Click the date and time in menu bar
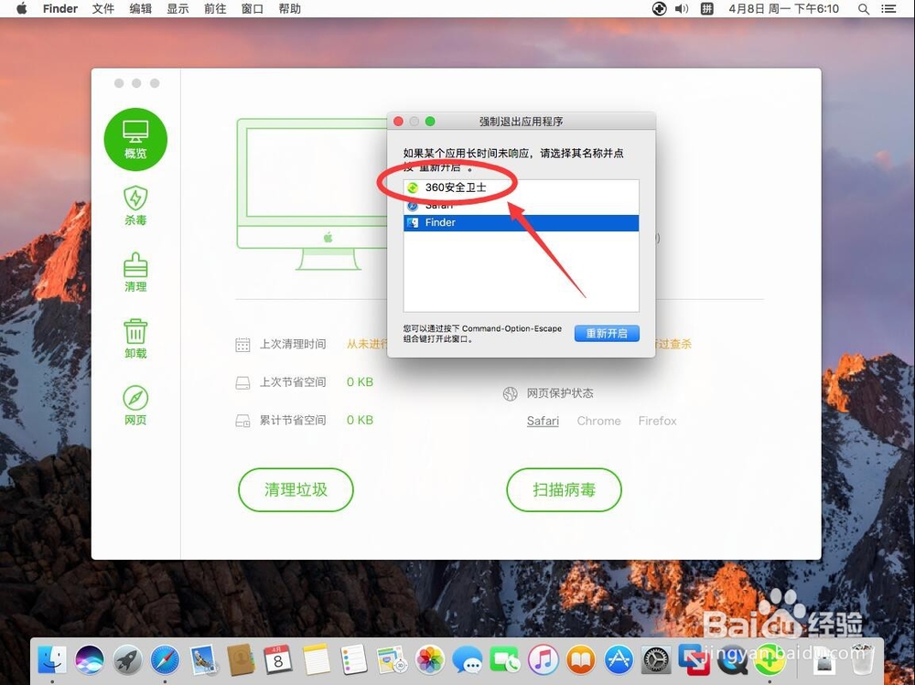Screen dimensions: 915x685 (783, 9)
